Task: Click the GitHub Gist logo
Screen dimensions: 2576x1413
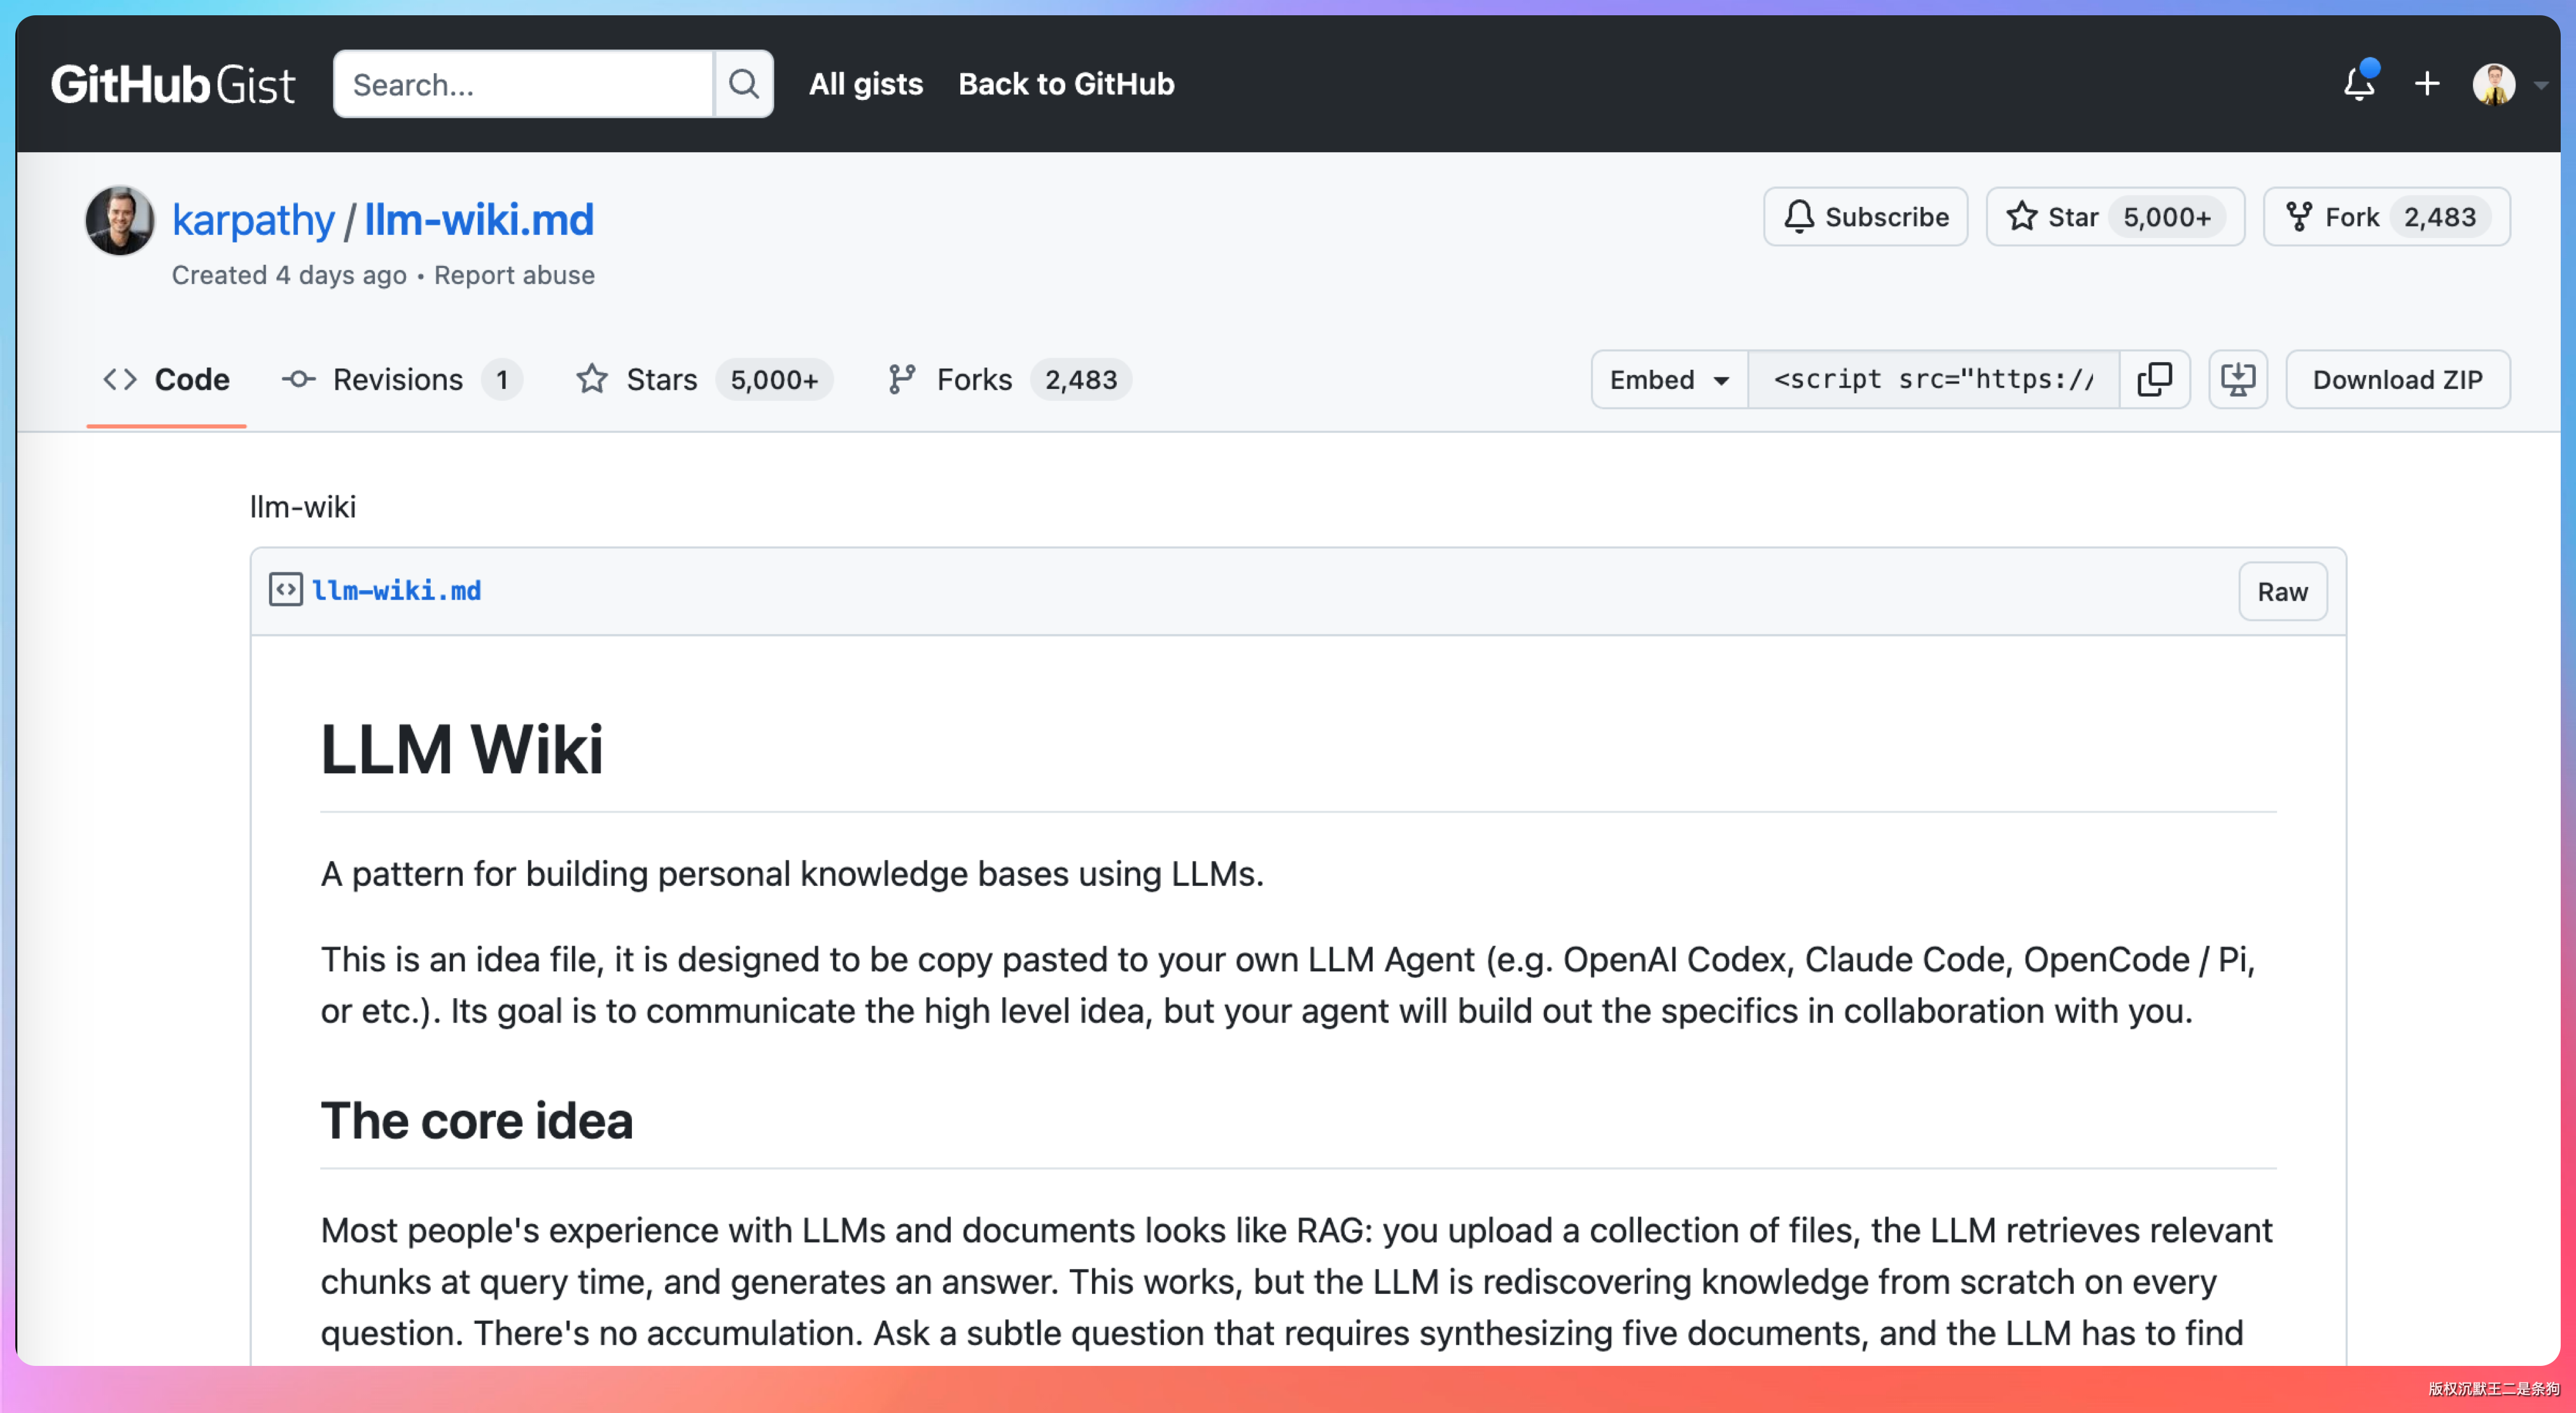Action: [x=173, y=84]
